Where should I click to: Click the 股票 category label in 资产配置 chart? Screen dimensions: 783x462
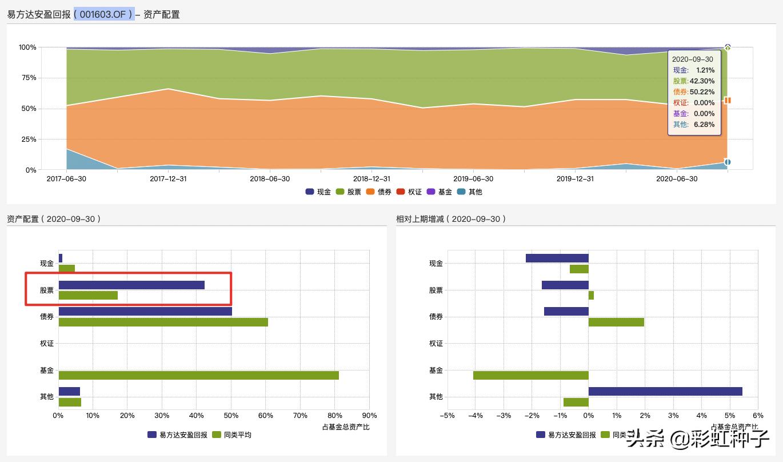click(x=47, y=290)
